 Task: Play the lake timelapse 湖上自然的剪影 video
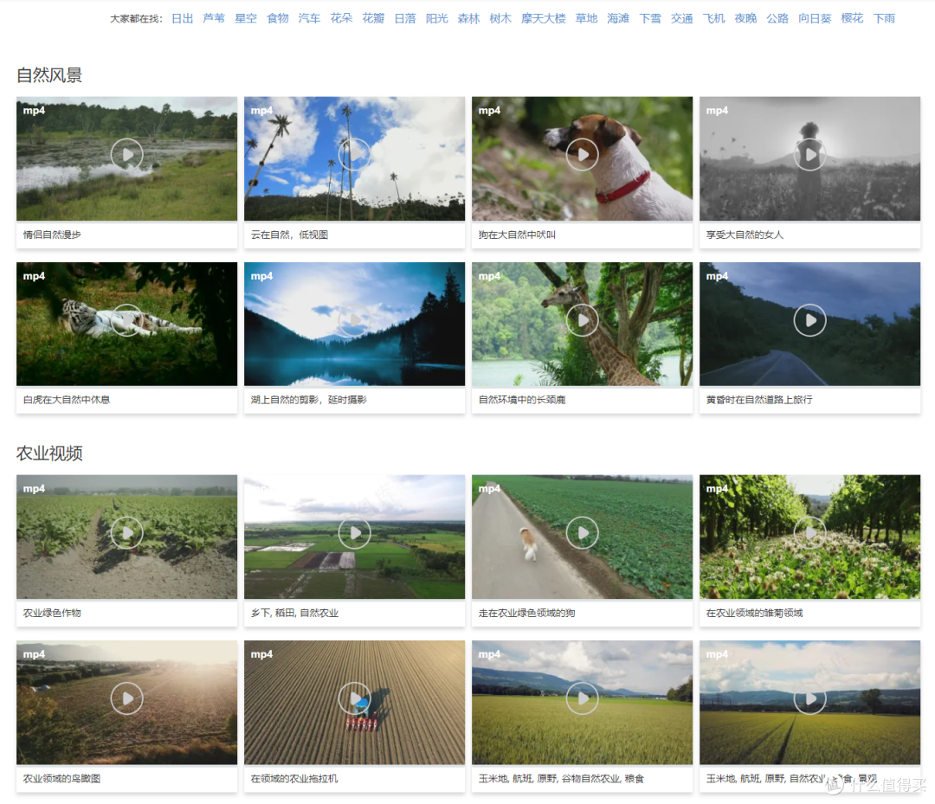[x=355, y=320]
